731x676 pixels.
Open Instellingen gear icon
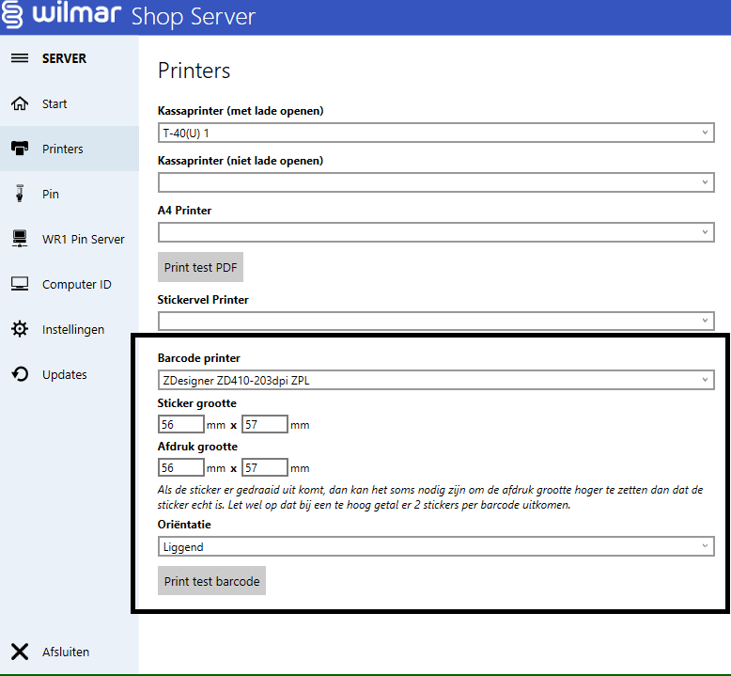pos(19,329)
